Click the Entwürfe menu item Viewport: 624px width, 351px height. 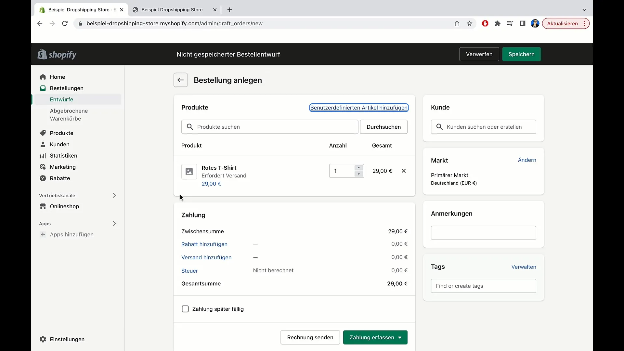coord(61,99)
